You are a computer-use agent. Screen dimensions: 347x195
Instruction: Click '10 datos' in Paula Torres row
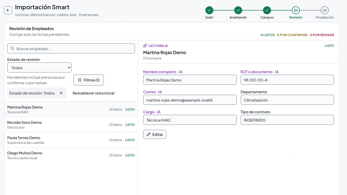[x=115, y=140]
